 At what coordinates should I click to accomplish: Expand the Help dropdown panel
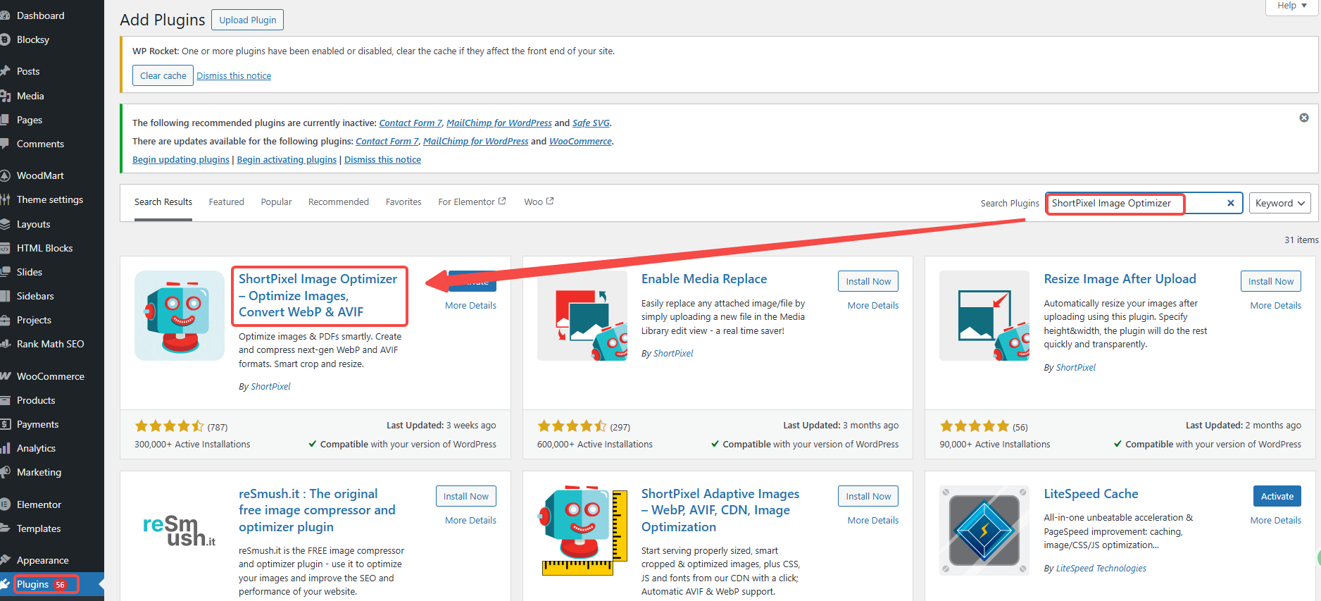[1291, 6]
